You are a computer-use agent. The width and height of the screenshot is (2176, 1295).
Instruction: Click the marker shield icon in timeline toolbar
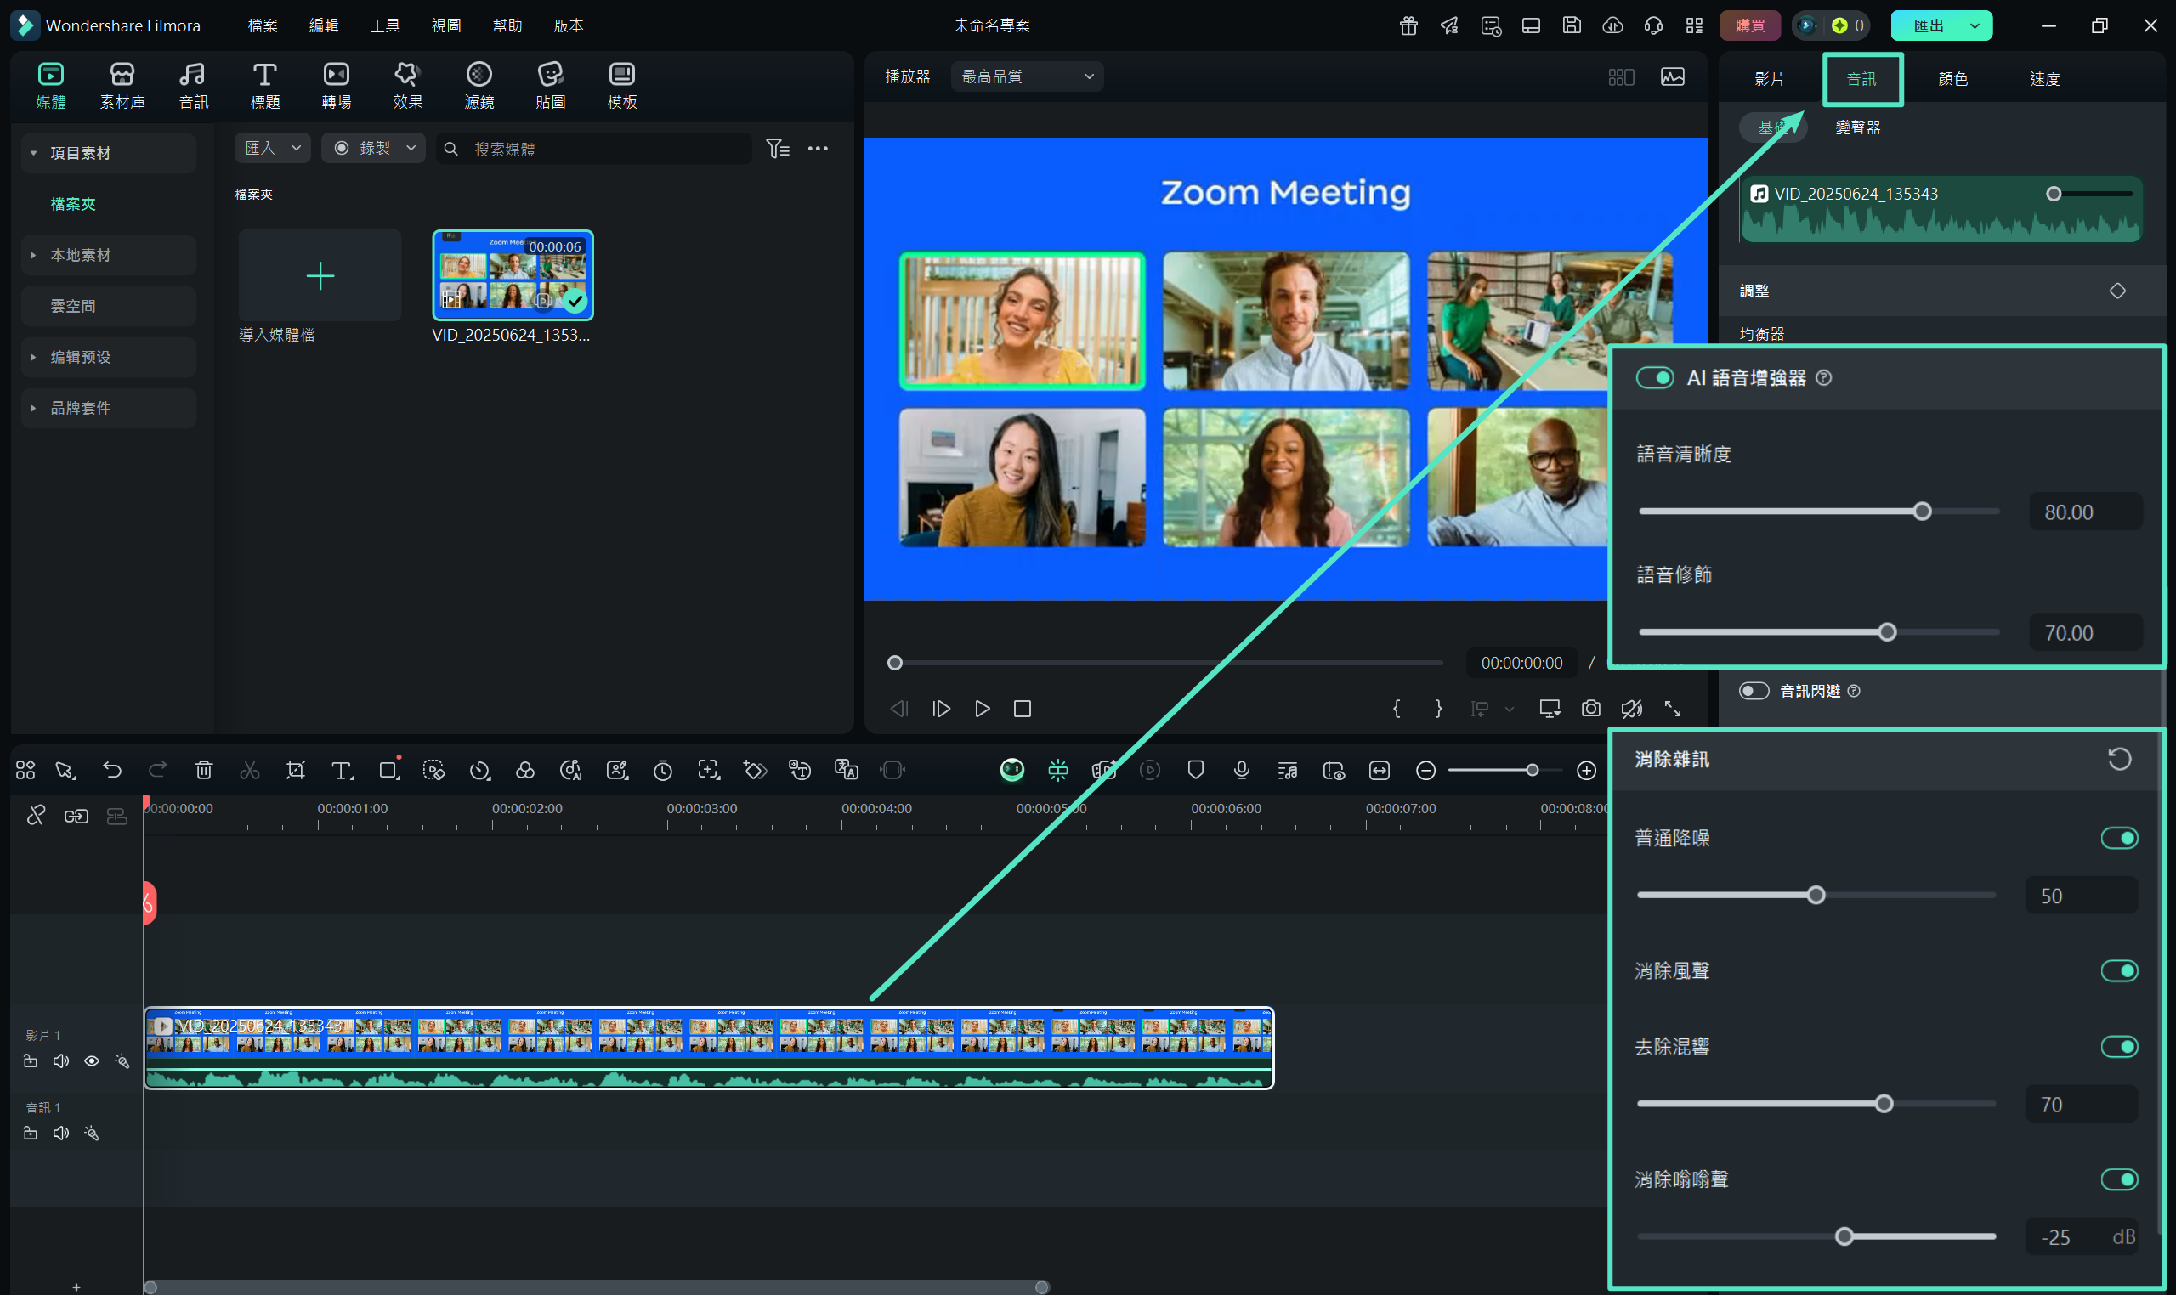[x=1196, y=770]
